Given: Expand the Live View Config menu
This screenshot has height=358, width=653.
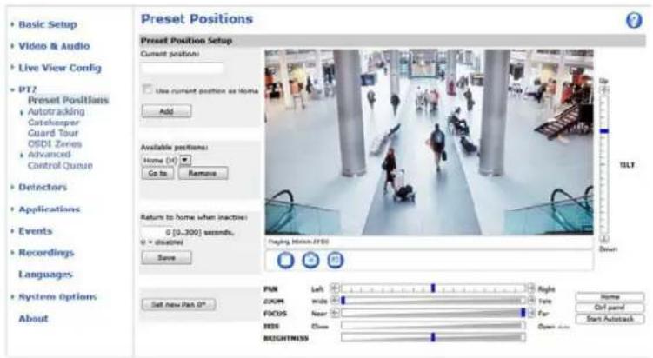Looking at the screenshot, I should pyautogui.click(x=59, y=68).
